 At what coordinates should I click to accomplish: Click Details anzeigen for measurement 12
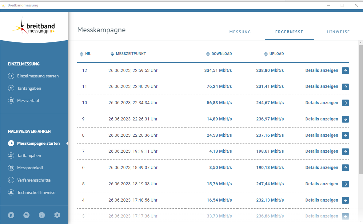(x=322, y=70)
